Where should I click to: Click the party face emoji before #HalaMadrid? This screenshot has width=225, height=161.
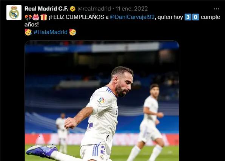tap(28, 32)
